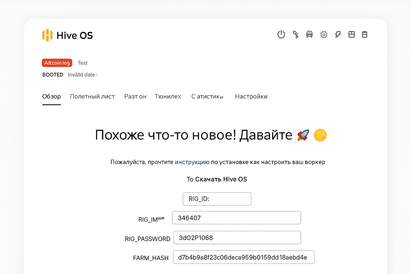The image size is (411, 274).
Task: Click the FARM_HASH input field
Action: pos(243,257)
